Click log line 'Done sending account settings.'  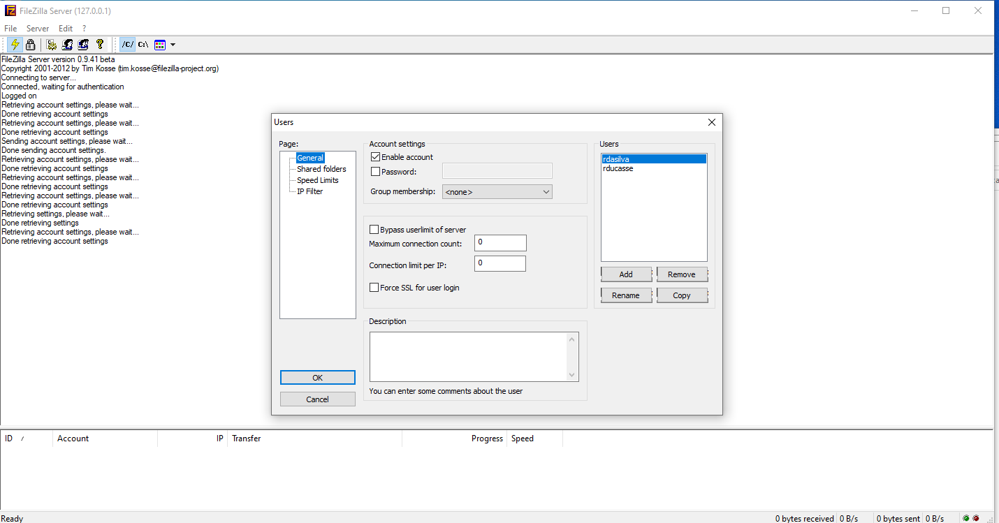pos(53,150)
